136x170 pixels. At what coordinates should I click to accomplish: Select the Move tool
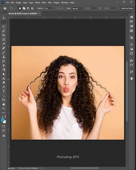[4, 18]
